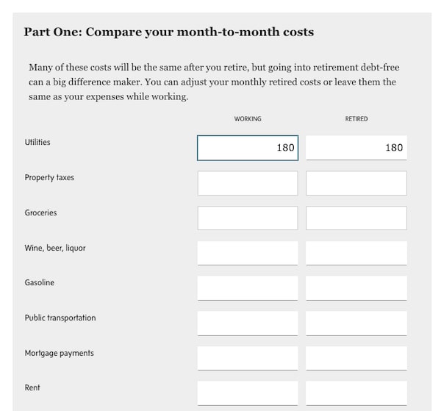Select the Retired Gasoline cost field
The image size is (441, 411).
tap(356, 287)
